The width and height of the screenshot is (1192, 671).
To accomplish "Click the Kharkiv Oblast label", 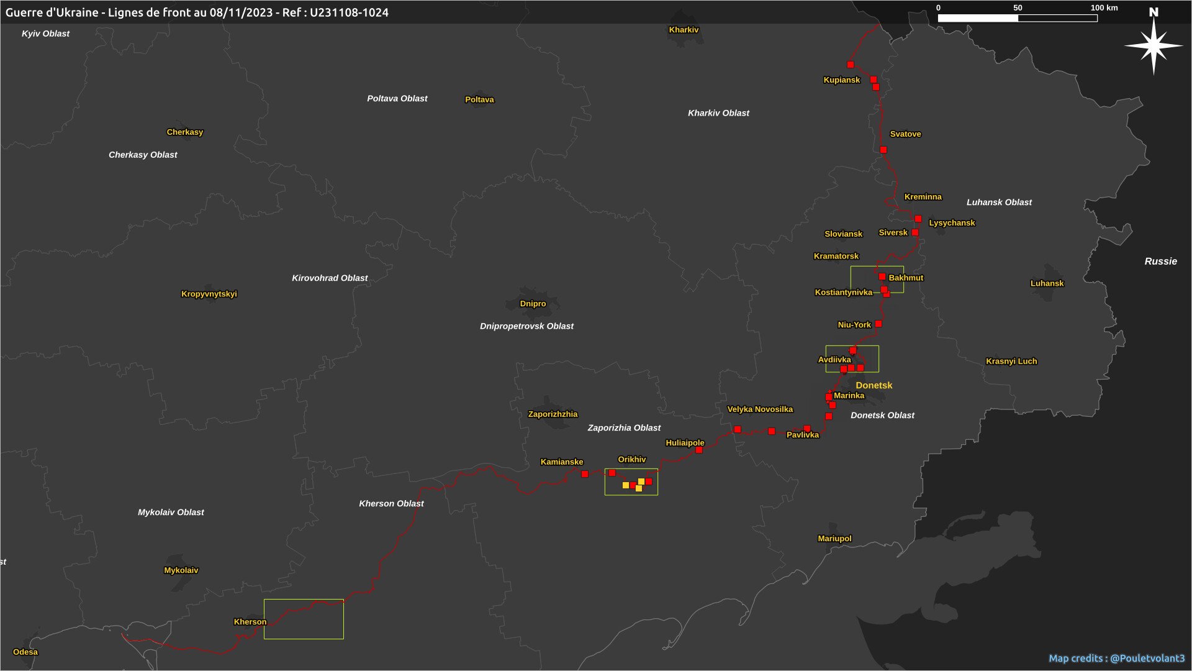I will pos(719,112).
